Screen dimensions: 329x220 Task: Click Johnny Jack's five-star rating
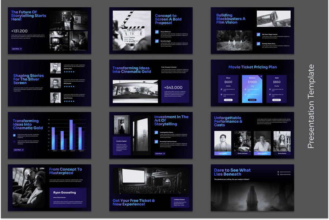click(x=69, y=72)
